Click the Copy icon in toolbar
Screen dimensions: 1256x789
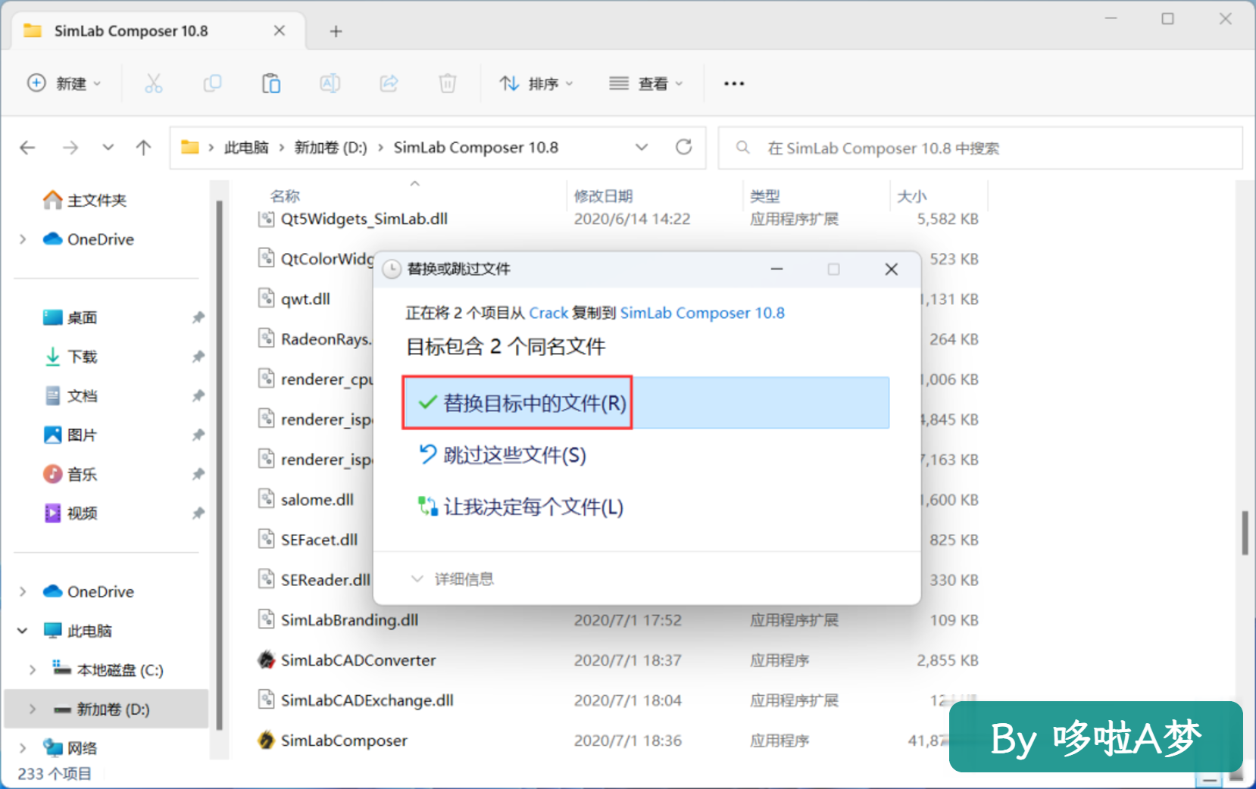(x=212, y=83)
